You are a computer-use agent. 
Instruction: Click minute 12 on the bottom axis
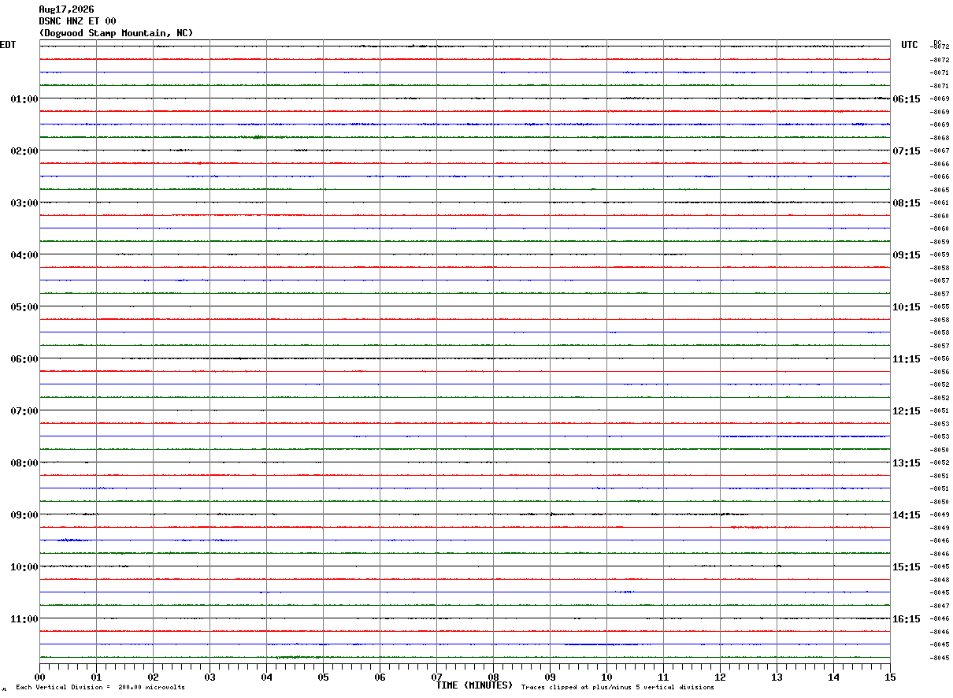click(x=720, y=678)
